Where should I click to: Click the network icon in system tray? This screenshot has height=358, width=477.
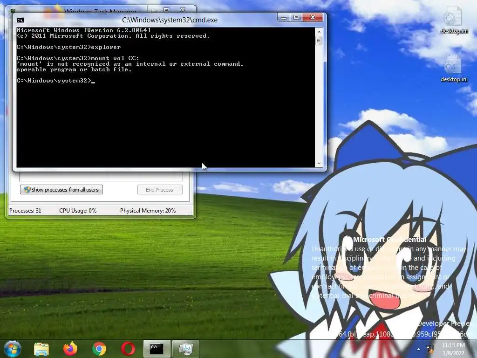pos(430,349)
